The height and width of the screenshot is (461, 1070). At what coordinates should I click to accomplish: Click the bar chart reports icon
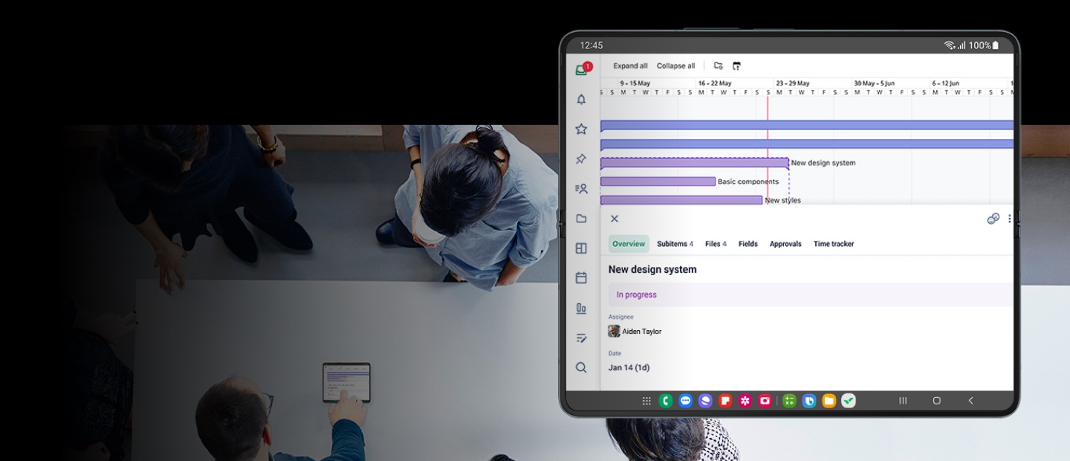click(581, 308)
